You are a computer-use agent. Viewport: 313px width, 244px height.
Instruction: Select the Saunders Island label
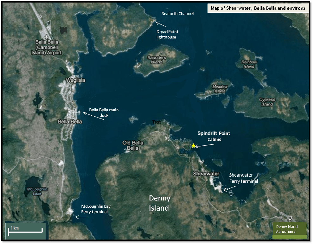[156, 60]
